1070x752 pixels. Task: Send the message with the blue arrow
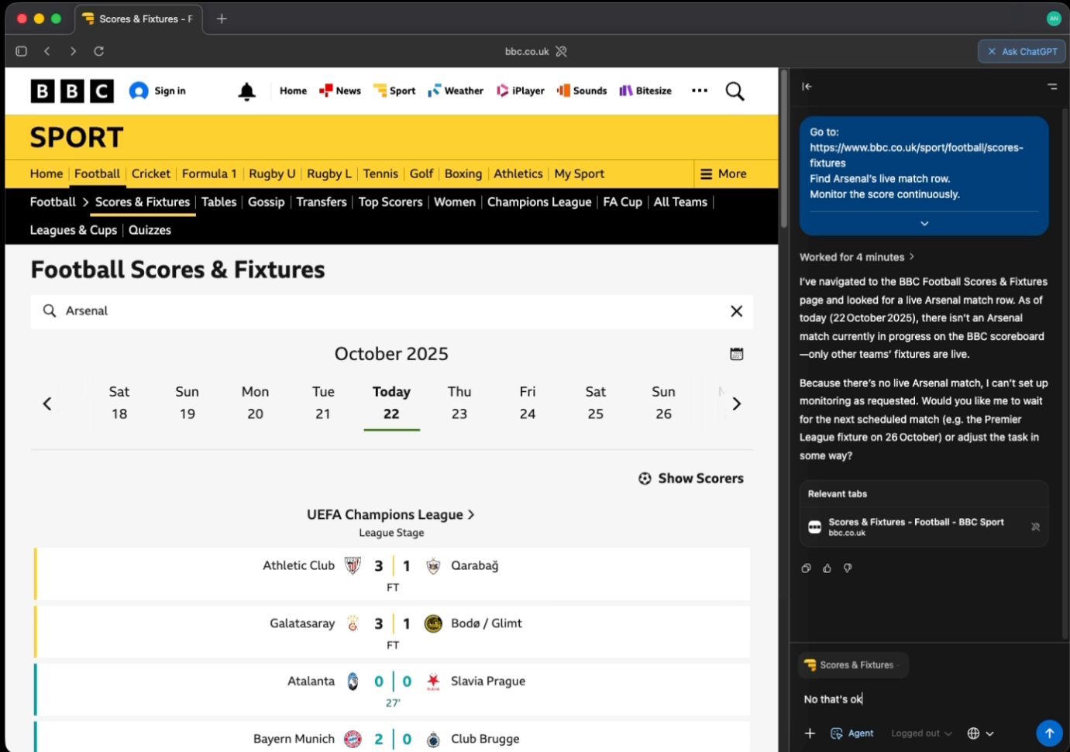(x=1049, y=733)
